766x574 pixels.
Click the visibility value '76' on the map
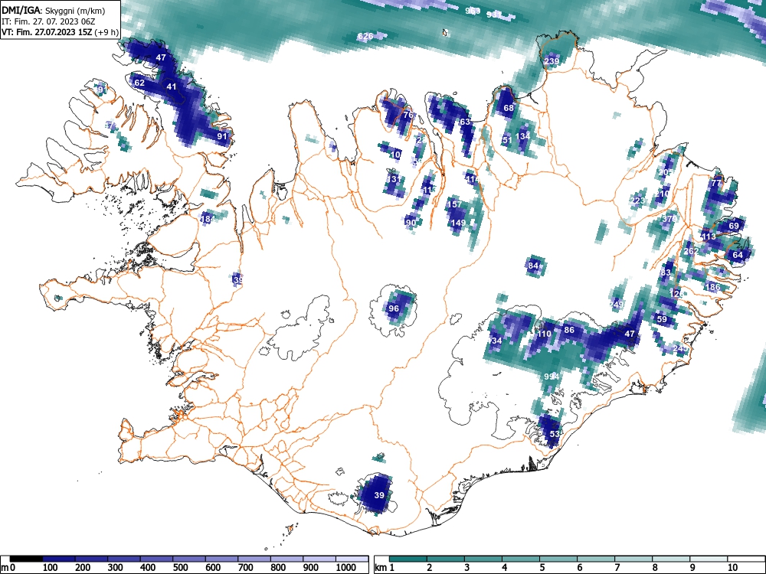pos(408,116)
